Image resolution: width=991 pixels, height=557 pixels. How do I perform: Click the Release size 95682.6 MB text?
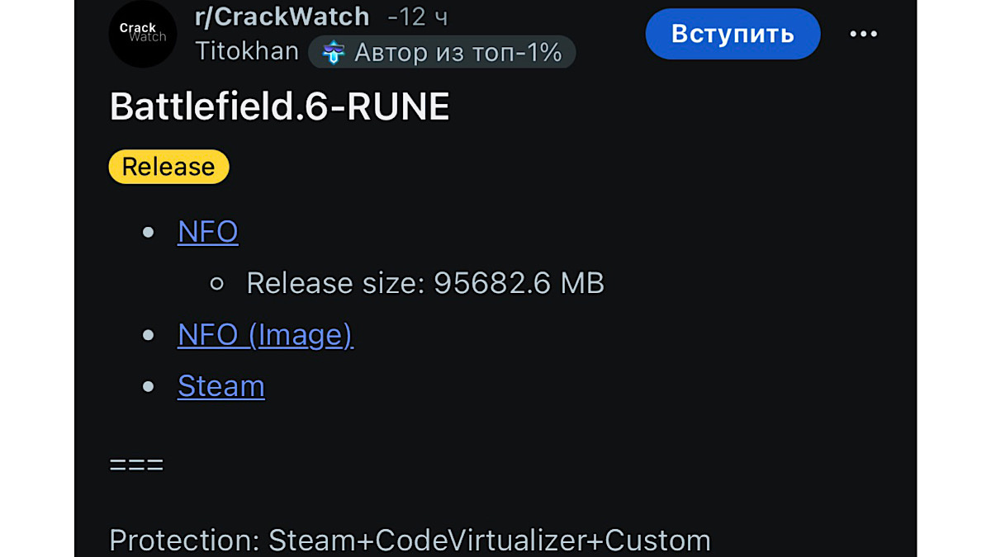(425, 283)
